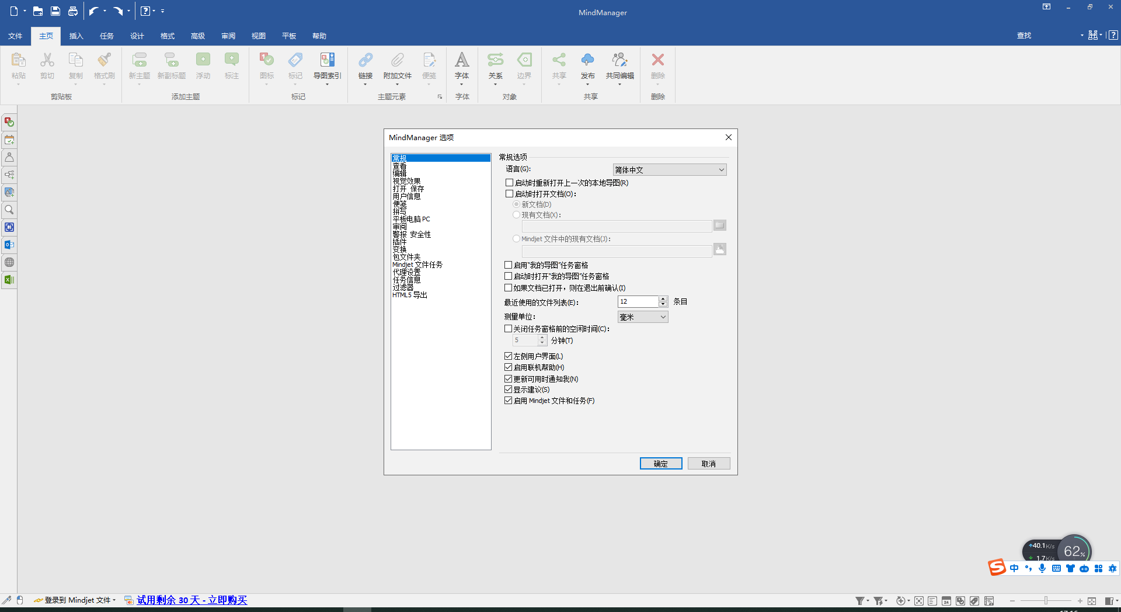1121x612 pixels.
Task: Switch to the Task (任务) ribbon tab
Action: [x=107, y=36]
